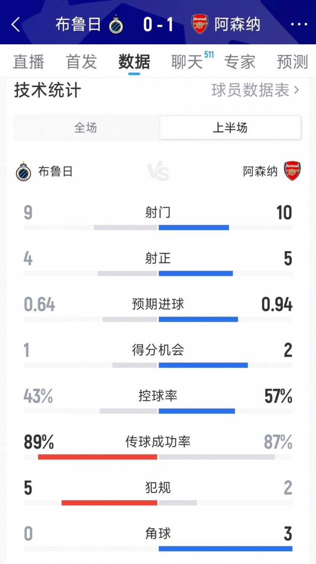Open 球员数据表 player data table
Viewport: 316px width, 564px height.
pos(255,90)
